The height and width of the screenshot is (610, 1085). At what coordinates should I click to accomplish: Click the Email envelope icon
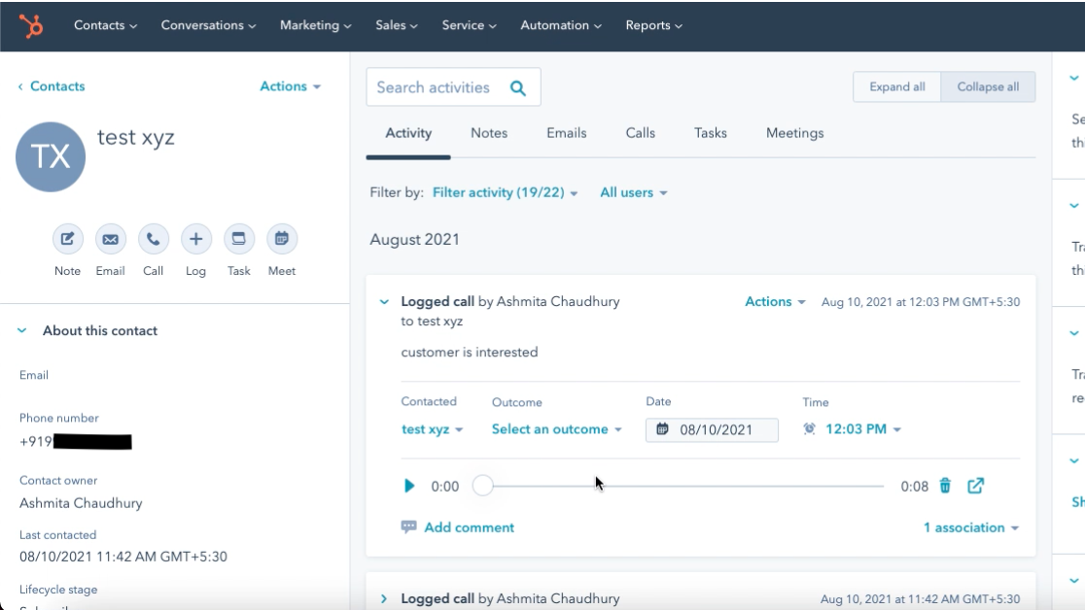click(x=110, y=239)
